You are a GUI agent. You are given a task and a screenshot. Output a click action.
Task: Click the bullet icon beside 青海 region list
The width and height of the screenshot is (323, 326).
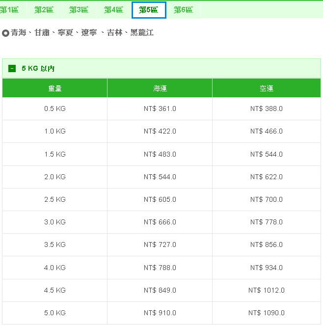[x=6, y=33]
